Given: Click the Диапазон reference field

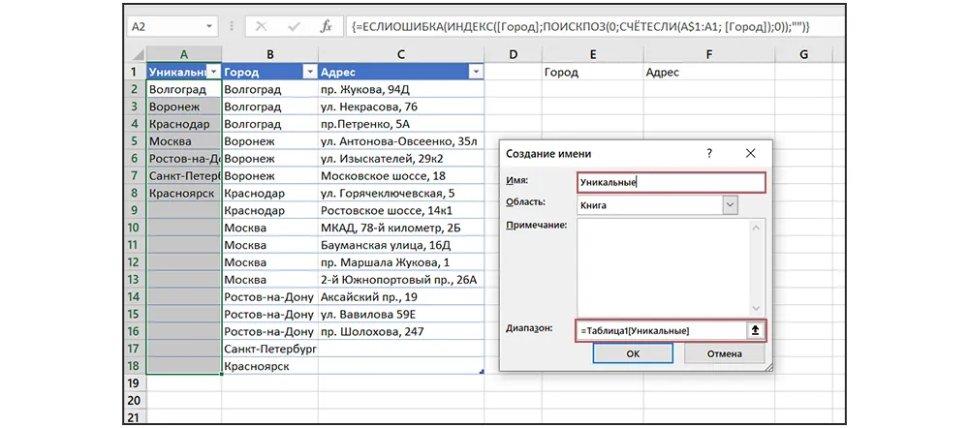Looking at the screenshot, I should 659,330.
